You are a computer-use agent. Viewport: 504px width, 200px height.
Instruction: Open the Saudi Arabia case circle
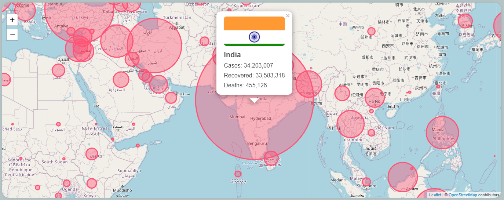coord(121,79)
